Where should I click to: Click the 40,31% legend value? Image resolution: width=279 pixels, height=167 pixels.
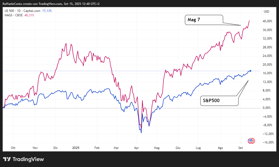pyautogui.click(x=29, y=15)
